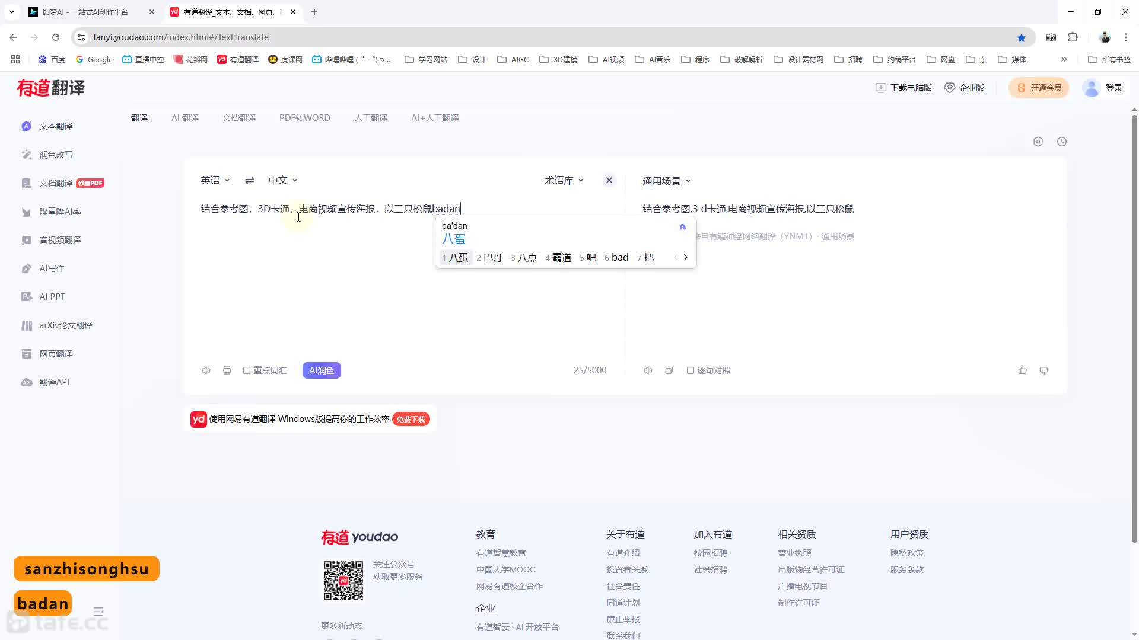
Task: Open the AI PPT sidebar tool
Action: [x=43, y=297]
